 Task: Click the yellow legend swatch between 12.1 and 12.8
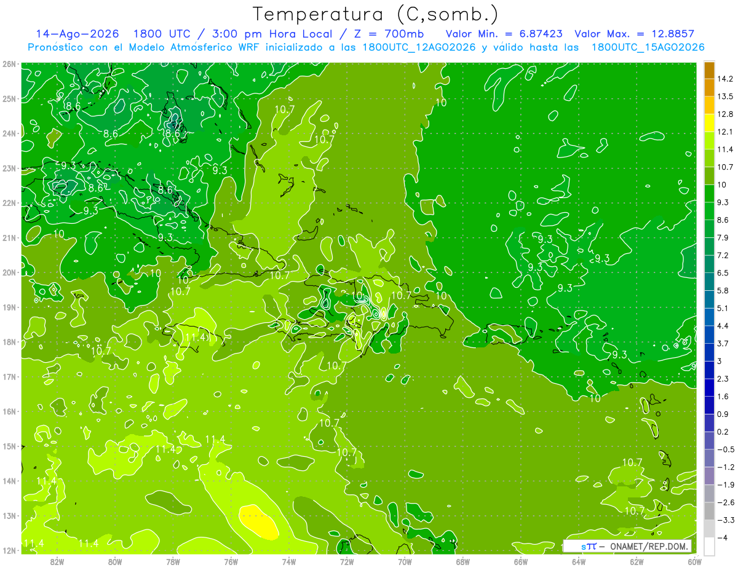point(709,123)
